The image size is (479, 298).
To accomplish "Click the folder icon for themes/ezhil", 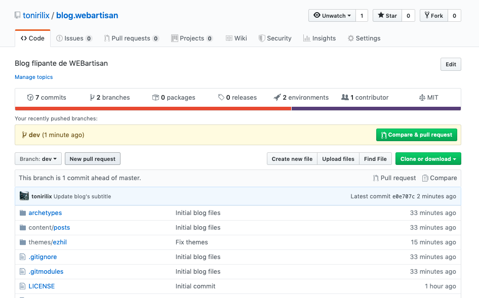I will tap(23, 242).
